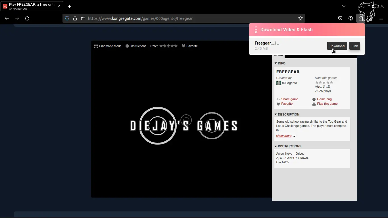388x218 pixels.
Task: Click the DIEJAY'S GAMES splash screen
Action: (184, 126)
